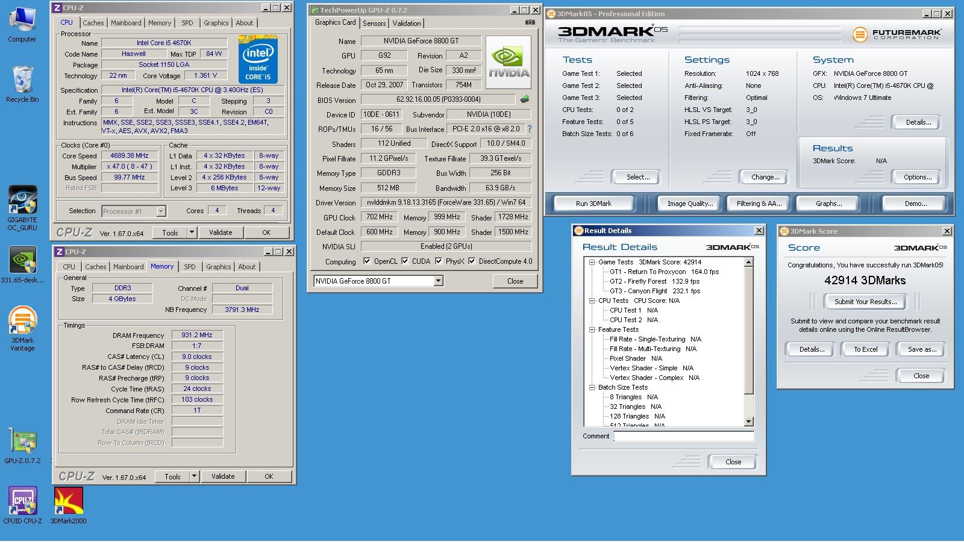This screenshot has height=542, width=964.
Task: Launch GIGABYTE OC_GURU shortcut
Action: 22,208
